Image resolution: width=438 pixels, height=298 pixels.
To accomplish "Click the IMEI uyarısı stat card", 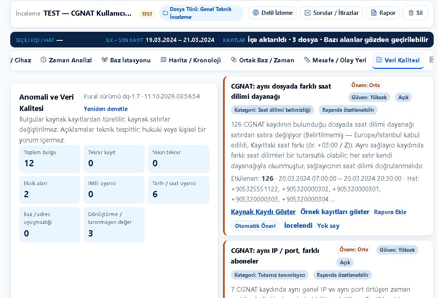I will [114, 190].
